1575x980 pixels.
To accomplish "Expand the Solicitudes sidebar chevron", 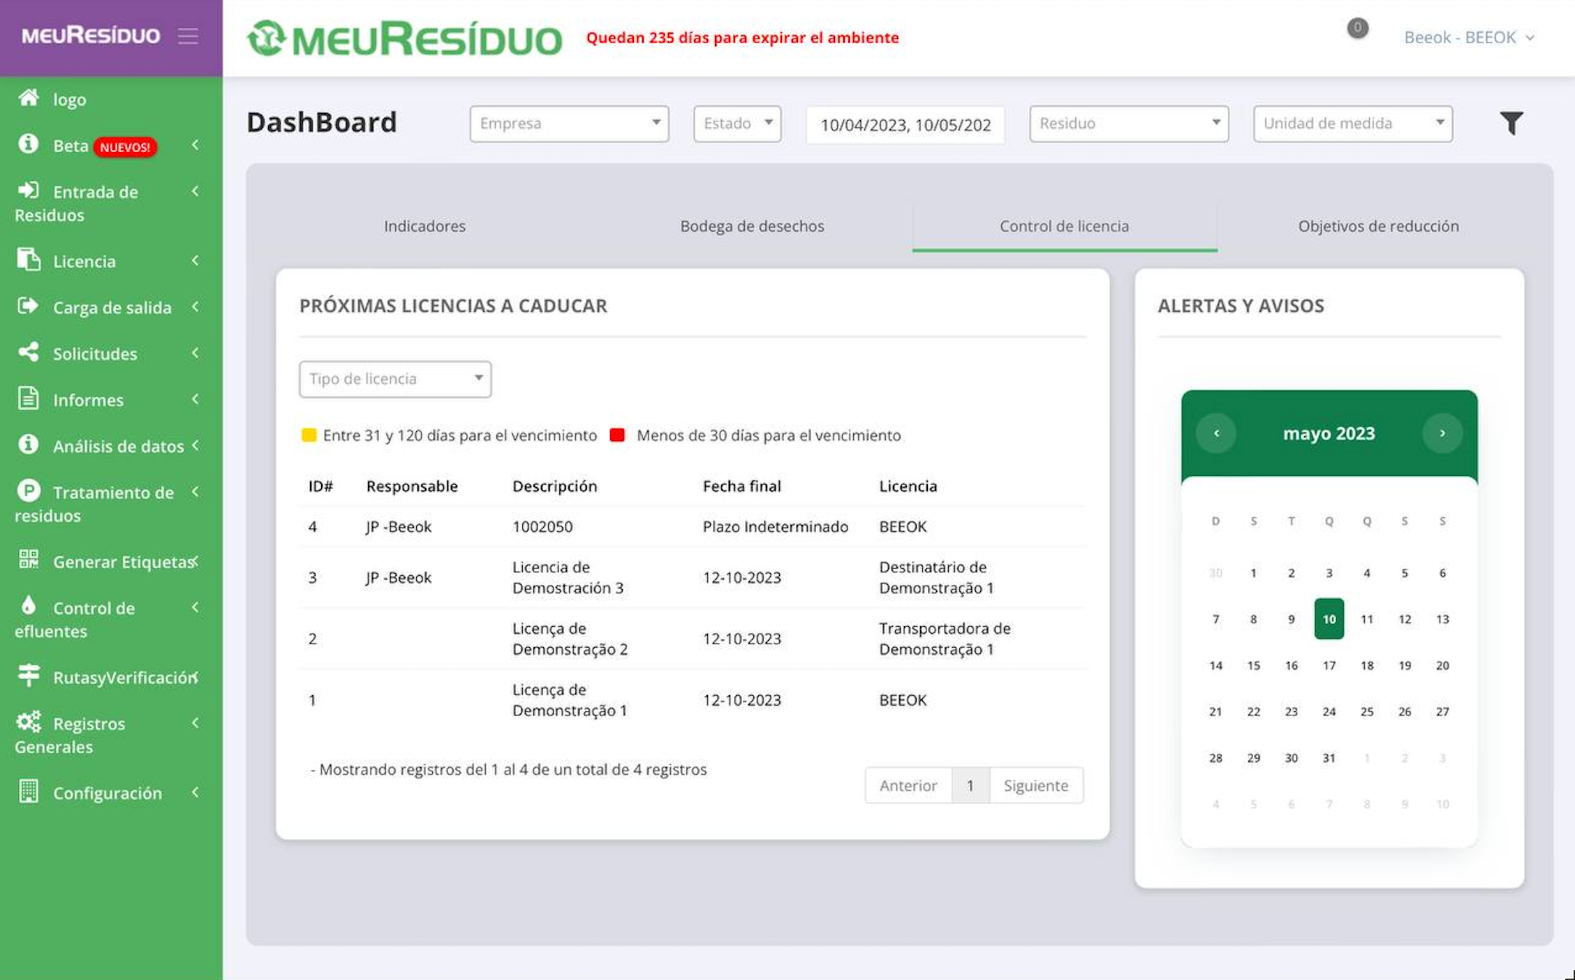I will (195, 352).
